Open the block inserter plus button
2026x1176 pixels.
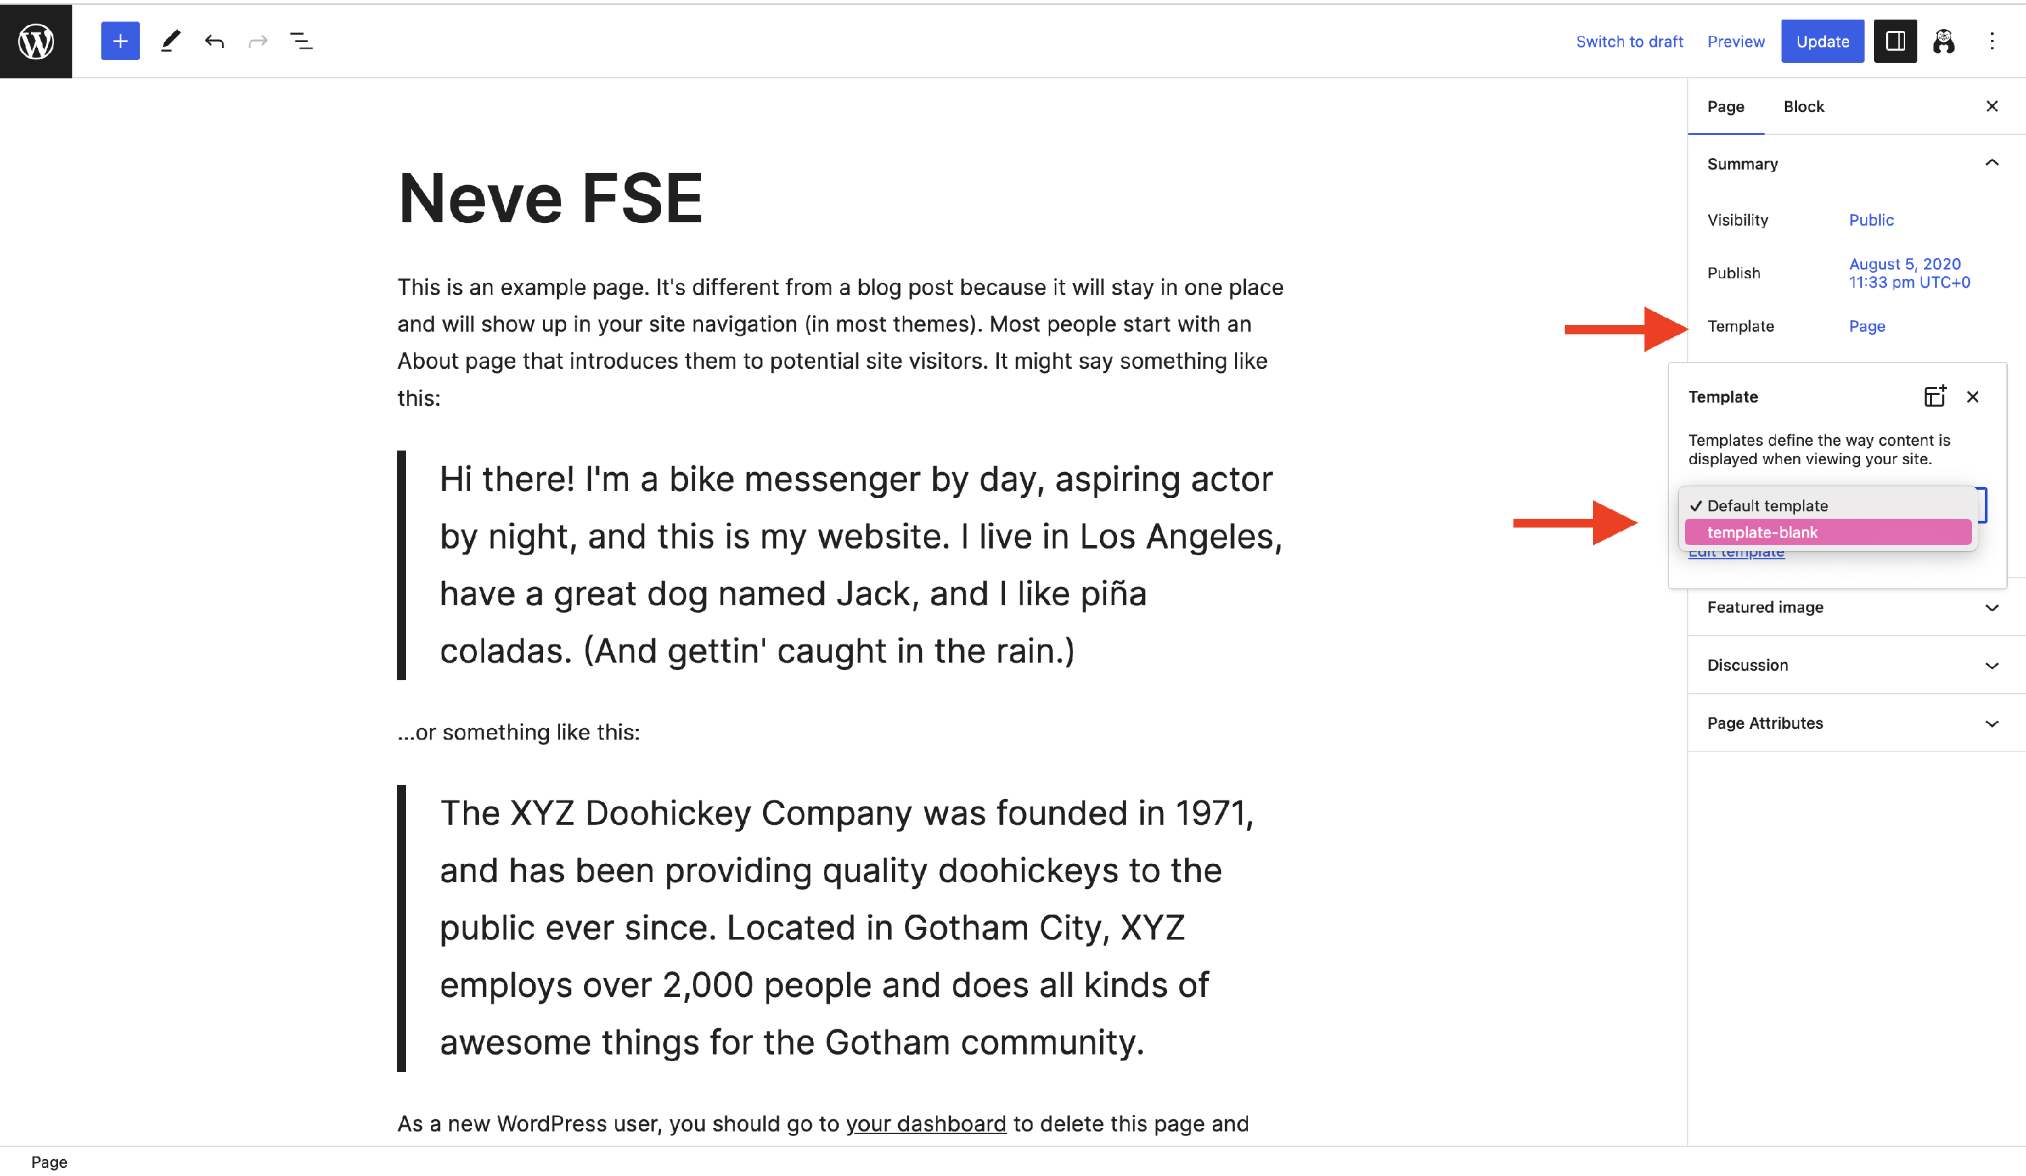(120, 41)
